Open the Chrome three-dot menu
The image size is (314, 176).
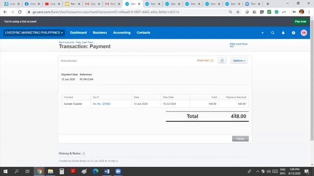(x=309, y=12)
